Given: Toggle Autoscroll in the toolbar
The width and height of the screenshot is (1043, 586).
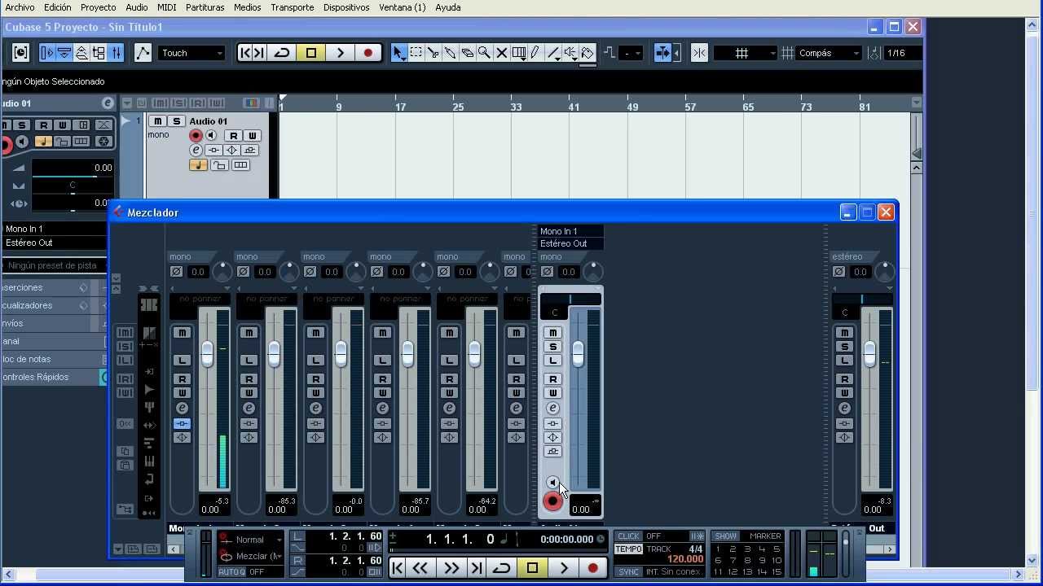Looking at the screenshot, I should [662, 53].
